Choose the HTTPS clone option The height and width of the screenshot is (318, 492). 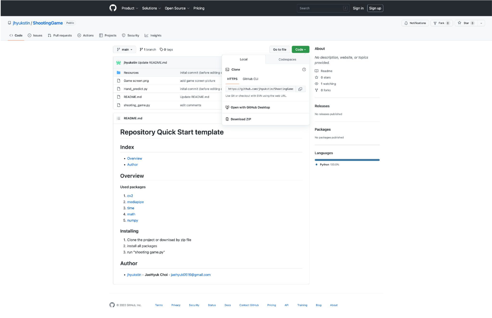click(232, 79)
